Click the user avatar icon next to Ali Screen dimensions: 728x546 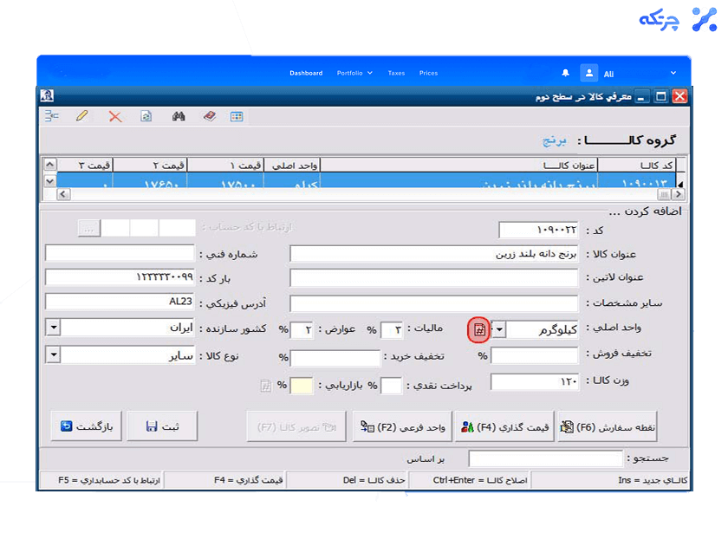[x=588, y=73]
